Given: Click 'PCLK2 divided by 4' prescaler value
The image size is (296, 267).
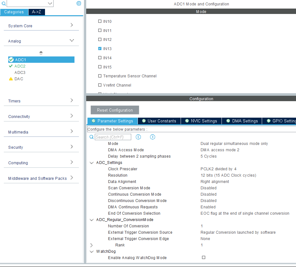Looking at the screenshot, I should [x=218, y=169].
